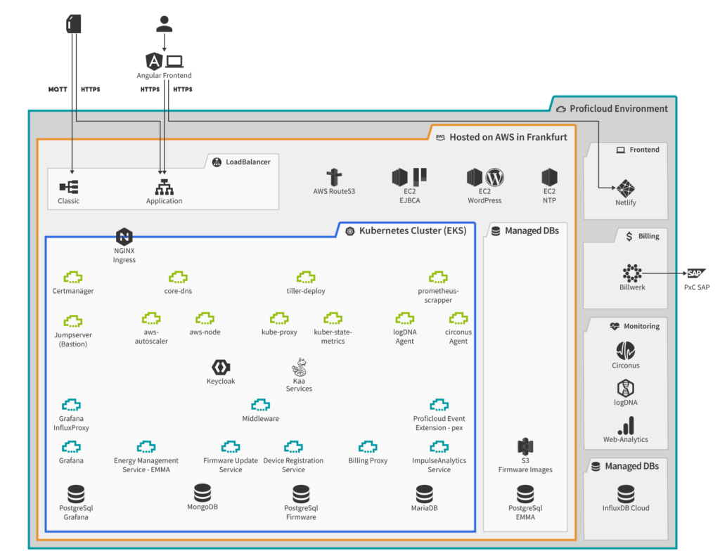Image resolution: width=720 pixels, height=558 pixels.
Task: Select the PostgreSql EMMA database icon
Action: [525, 494]
